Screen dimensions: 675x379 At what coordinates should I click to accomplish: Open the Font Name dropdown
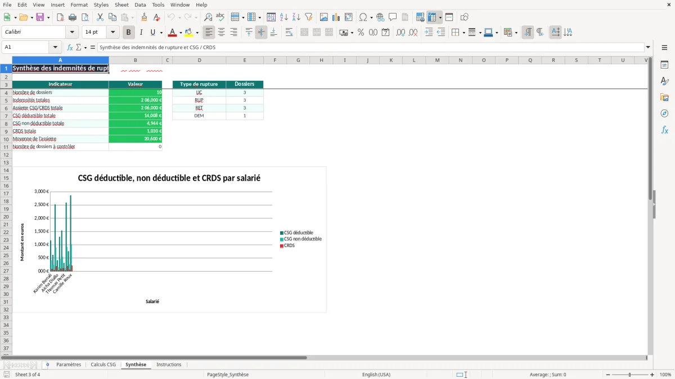click(x=72, y=33)
